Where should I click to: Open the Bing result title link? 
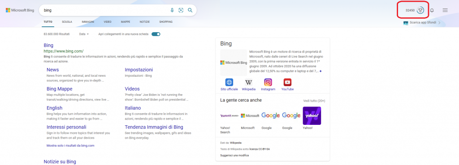48,45
